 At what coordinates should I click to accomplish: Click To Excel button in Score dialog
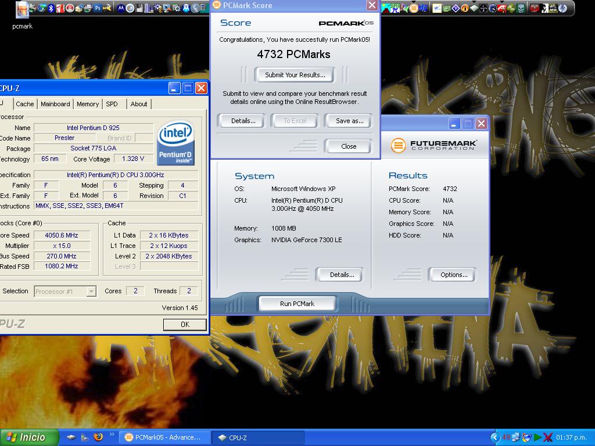click(295, 121)
